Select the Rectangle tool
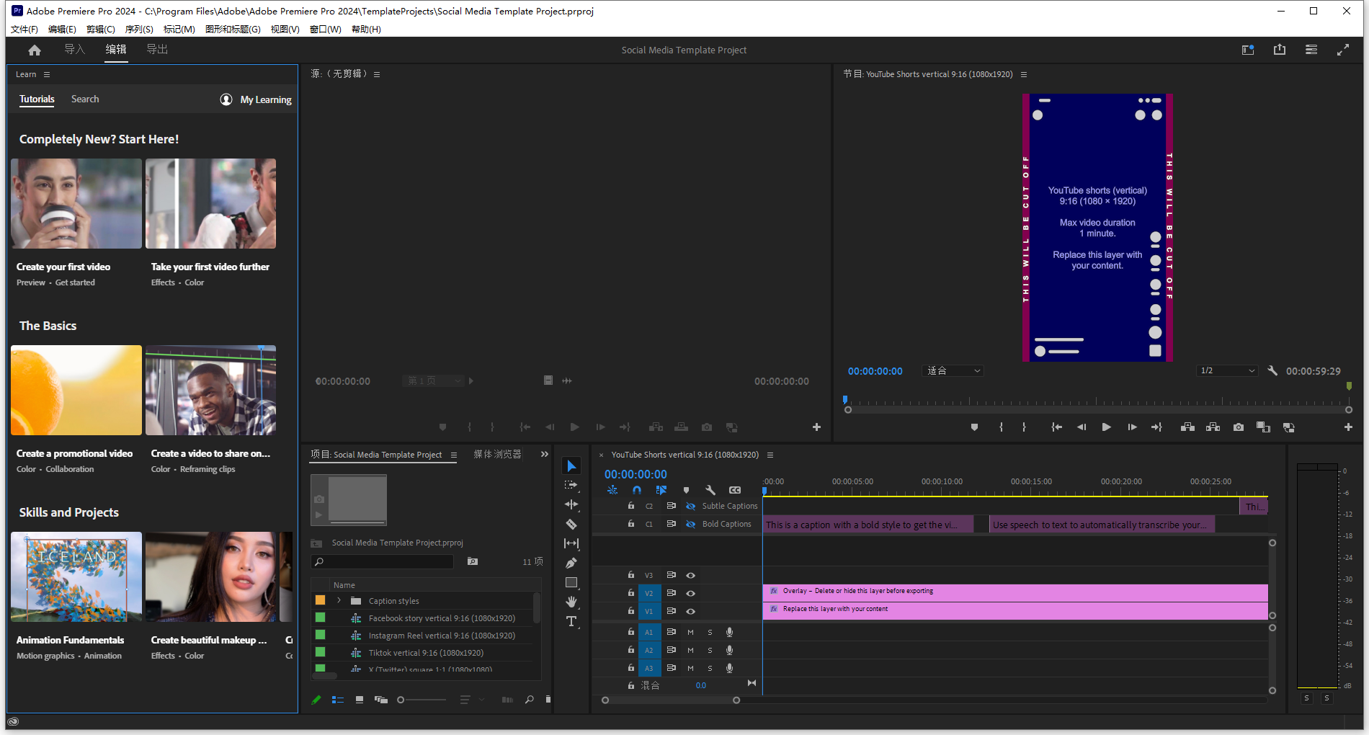The height and width of the screenshot is (735, 1369). point(571,582)
